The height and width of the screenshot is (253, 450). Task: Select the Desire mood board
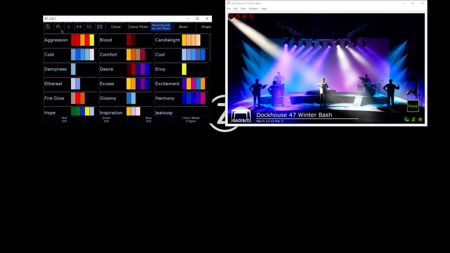click(x=126, y=69)
